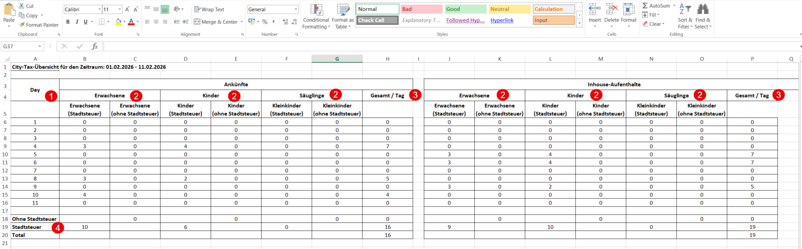
Task: Click the Insert Function fx icon
Action: [95, 46]
